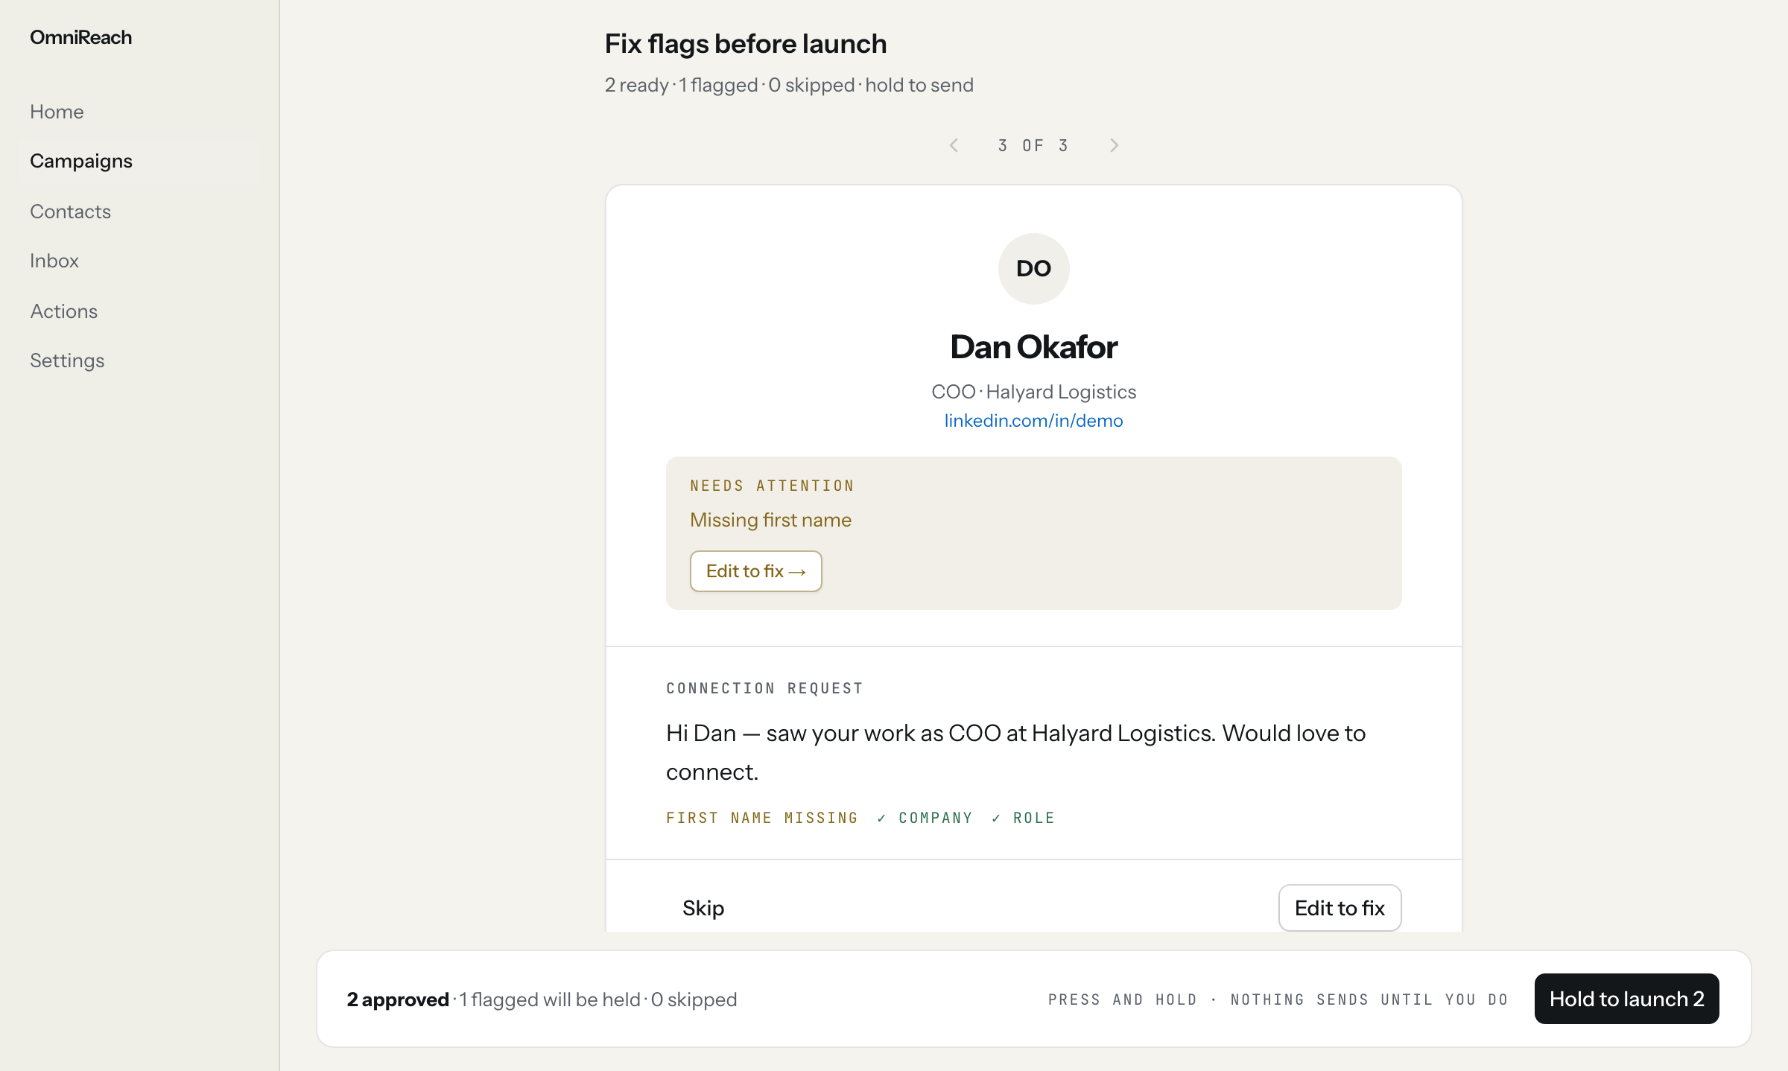Open the Inbox section
Image resolution: width=1788 pixels, height=1071 pixels.
pyautogui.click(x=54, y=261)
